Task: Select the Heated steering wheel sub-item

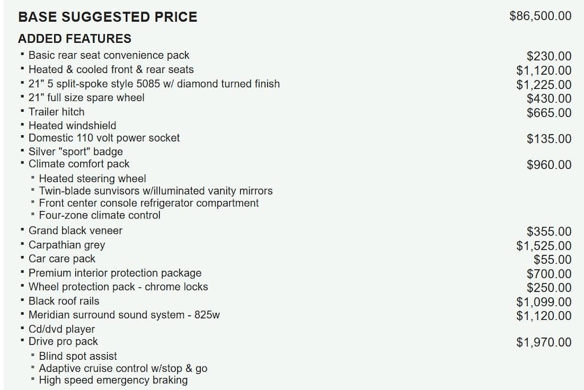Action: click(x=92, y=178)
